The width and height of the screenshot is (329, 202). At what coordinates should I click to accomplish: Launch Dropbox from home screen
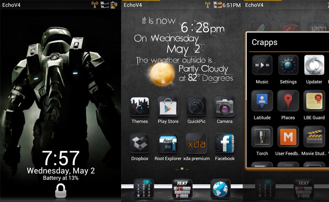point(140,144)
